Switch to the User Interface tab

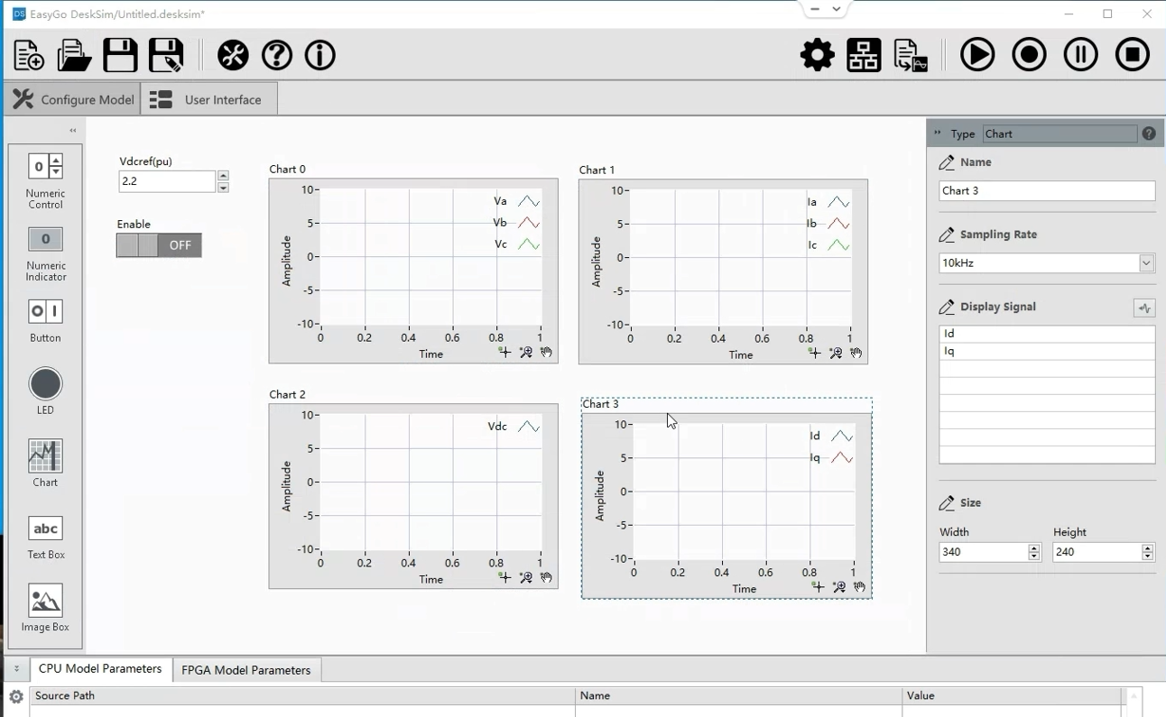pos(209,99)
